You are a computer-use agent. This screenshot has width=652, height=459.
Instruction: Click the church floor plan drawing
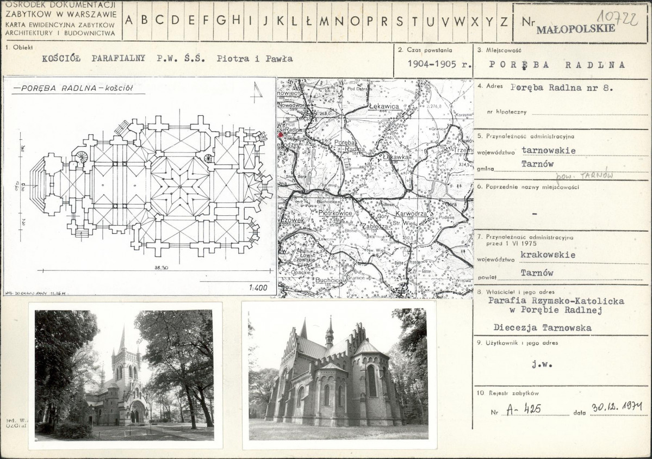[140, 186]
